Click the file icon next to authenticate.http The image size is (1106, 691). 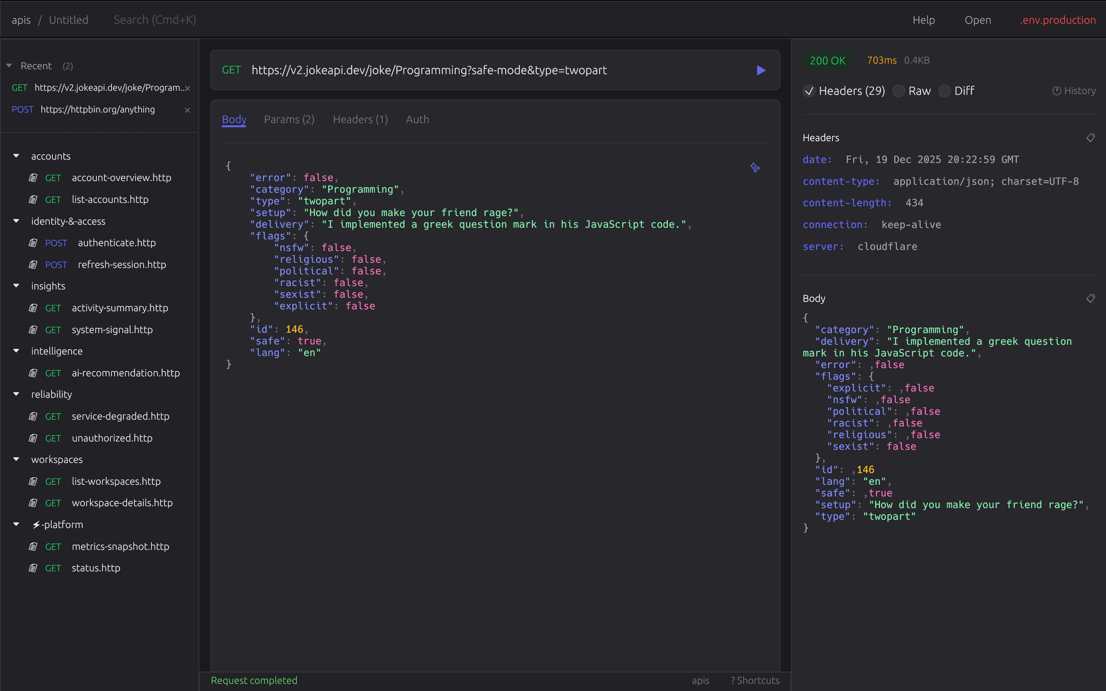(33, 243)
